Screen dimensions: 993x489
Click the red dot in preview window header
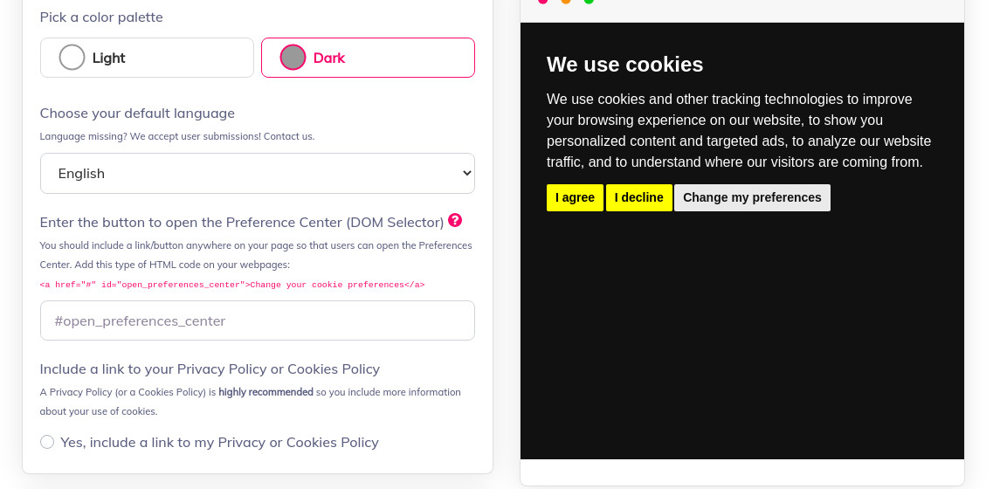542,1
